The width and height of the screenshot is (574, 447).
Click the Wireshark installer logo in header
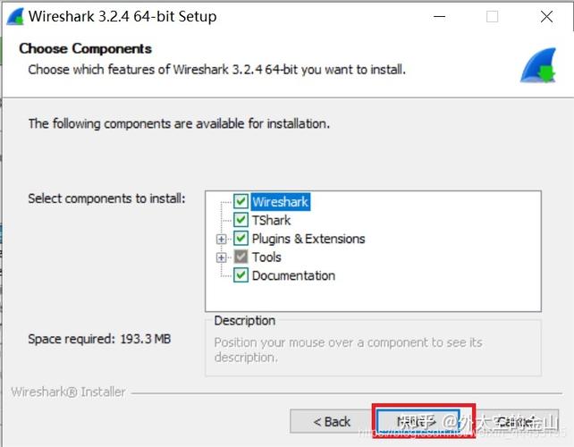pyautogui.click(x=537, y=64)
